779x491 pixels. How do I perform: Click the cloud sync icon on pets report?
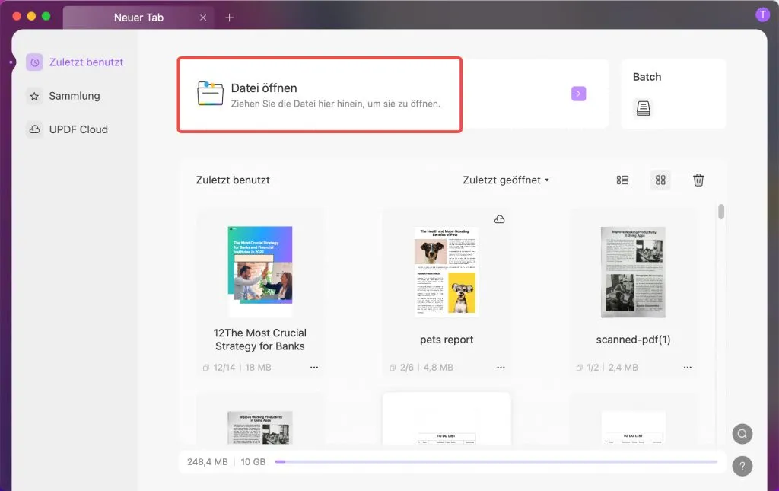tap(499, 218)
